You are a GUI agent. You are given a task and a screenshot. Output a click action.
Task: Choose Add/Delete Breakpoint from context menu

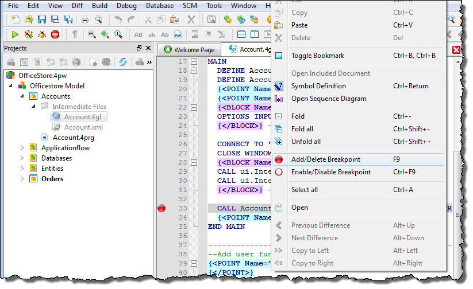pos(325,159)
